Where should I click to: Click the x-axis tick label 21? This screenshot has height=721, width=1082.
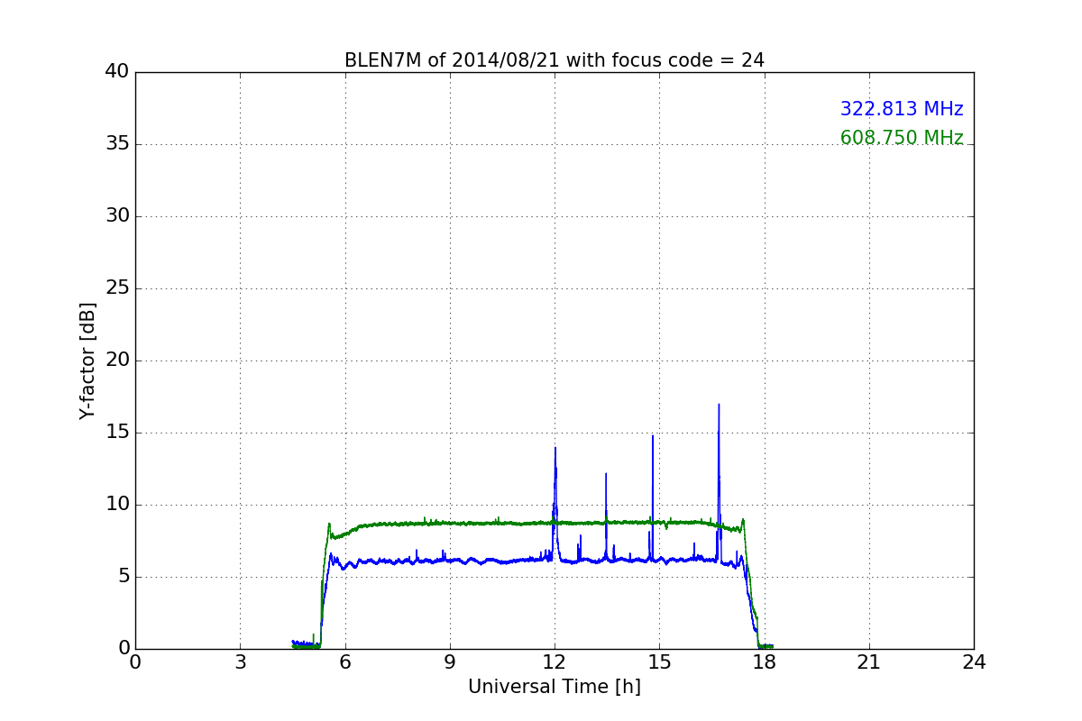869,662
